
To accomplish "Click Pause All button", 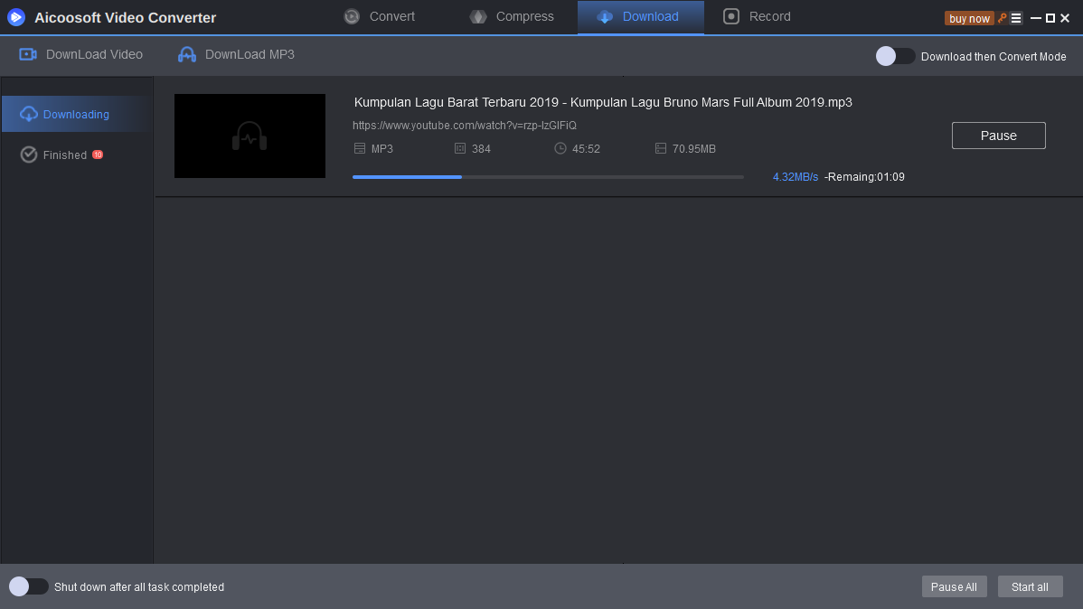I will click(954, 587).
